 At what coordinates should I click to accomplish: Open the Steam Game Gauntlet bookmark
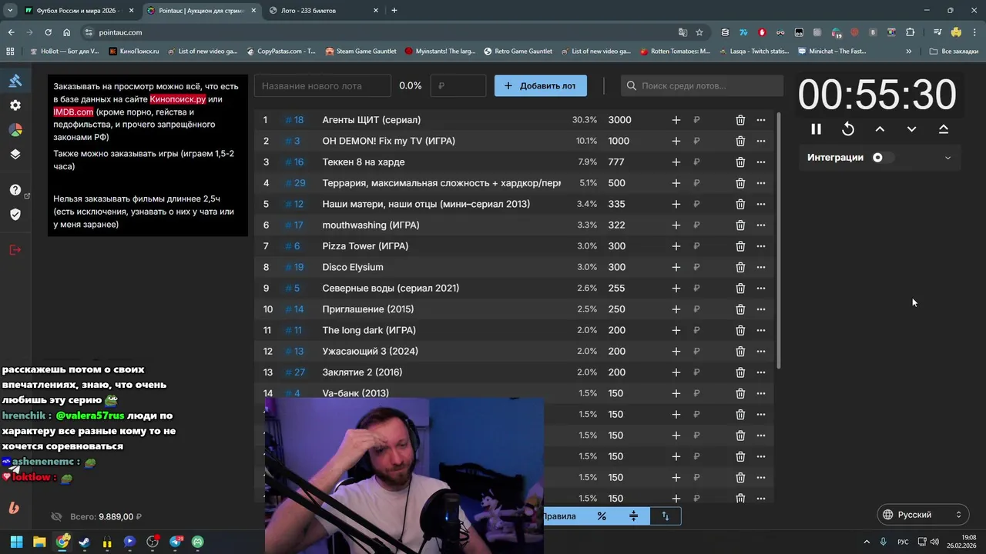(x=361, y=52)
